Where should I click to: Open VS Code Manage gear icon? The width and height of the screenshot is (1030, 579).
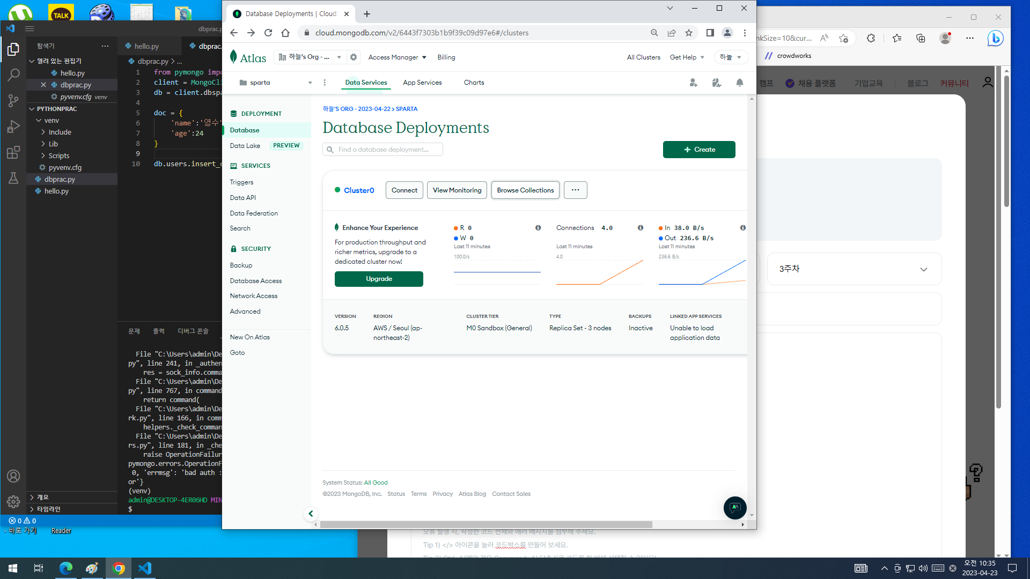click(13, 502)
